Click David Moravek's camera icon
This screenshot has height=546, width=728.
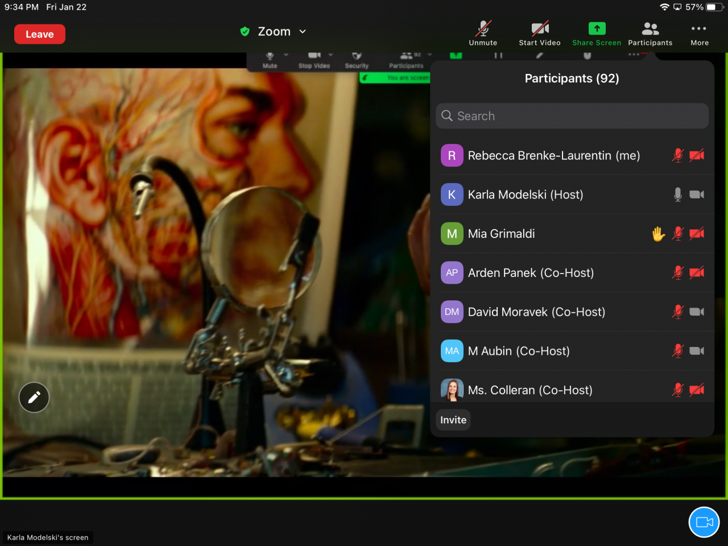[697, 312]
